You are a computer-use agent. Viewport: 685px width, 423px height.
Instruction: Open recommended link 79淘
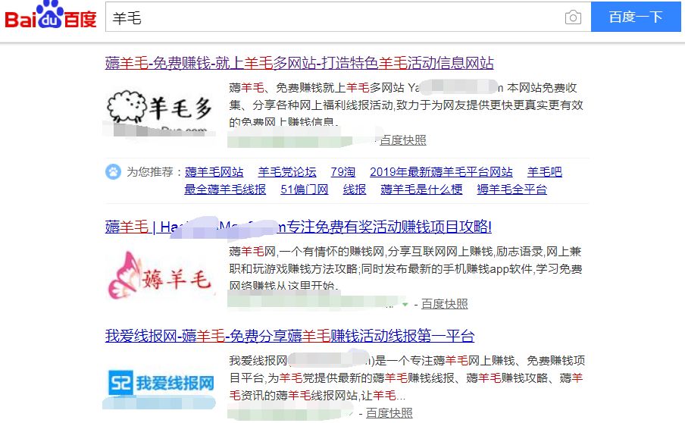[x=343, y=172]
